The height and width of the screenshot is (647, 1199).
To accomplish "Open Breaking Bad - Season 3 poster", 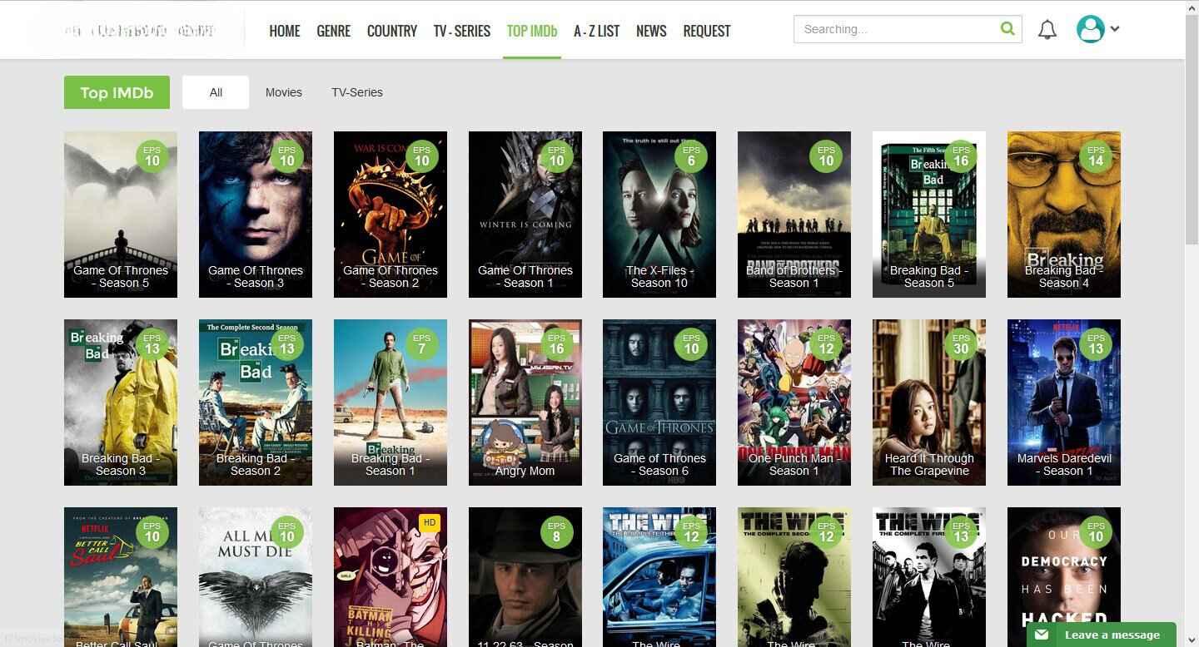I will [121, 403].
